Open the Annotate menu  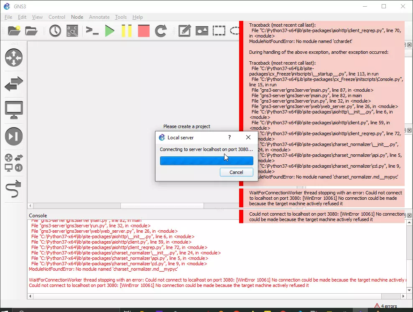(99, 17)
